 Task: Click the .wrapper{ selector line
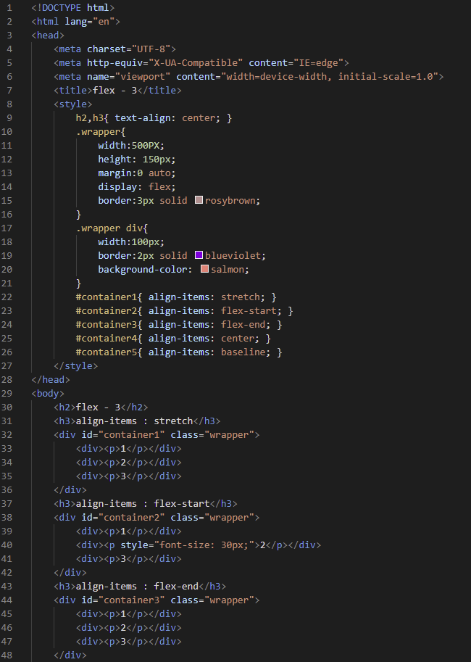(x=101, y=132)
